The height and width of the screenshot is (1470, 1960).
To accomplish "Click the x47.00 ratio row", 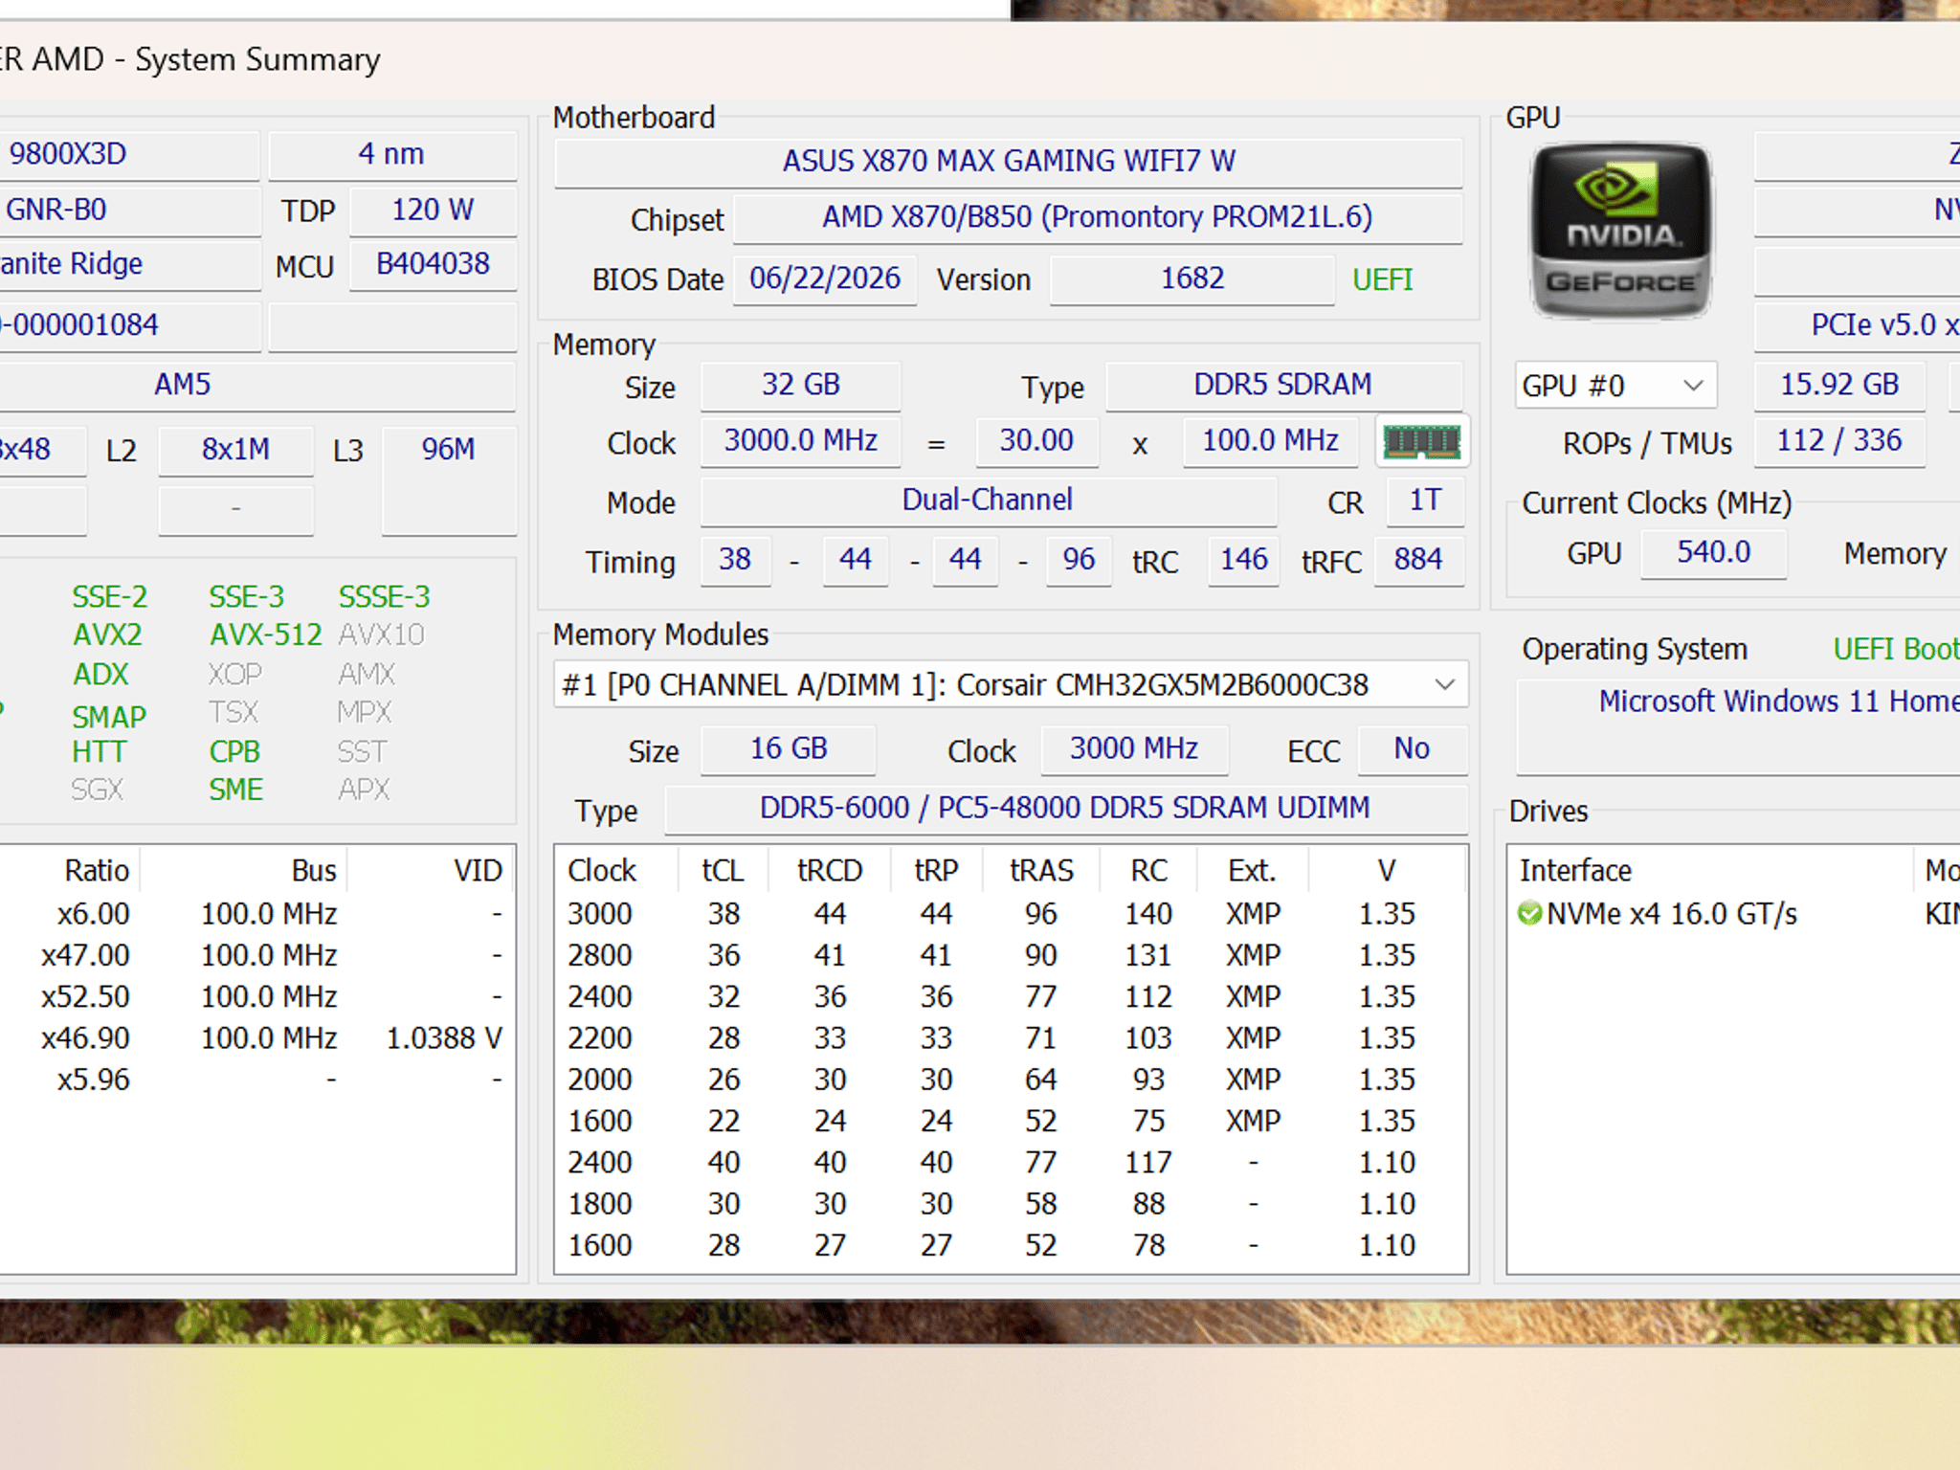I will pos(256,955).
